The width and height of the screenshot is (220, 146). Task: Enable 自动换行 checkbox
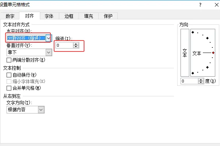point(9,75)
